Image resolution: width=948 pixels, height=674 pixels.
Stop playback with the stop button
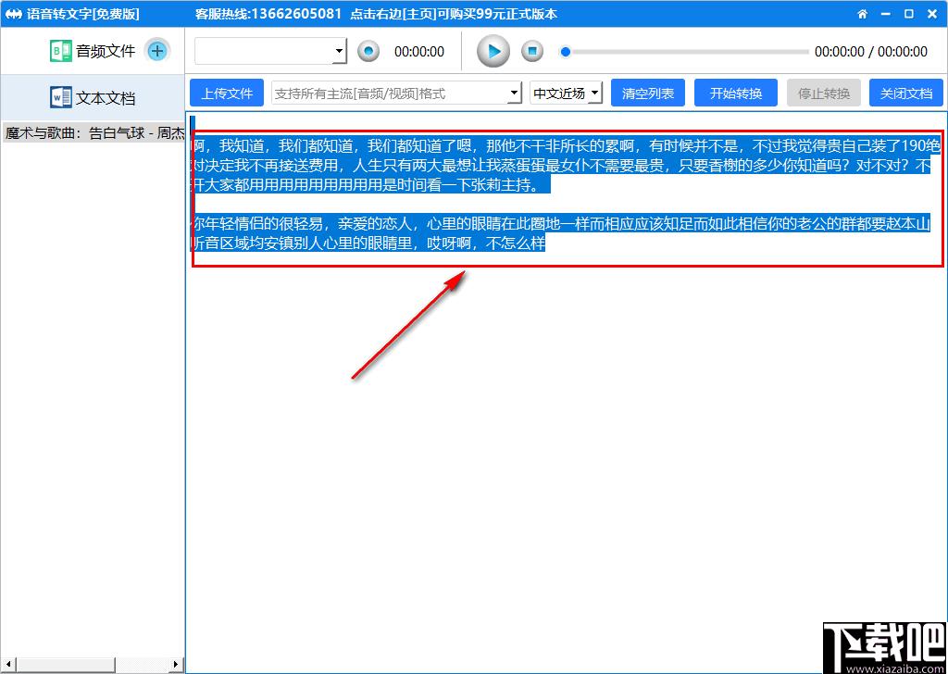pos(532,51)
